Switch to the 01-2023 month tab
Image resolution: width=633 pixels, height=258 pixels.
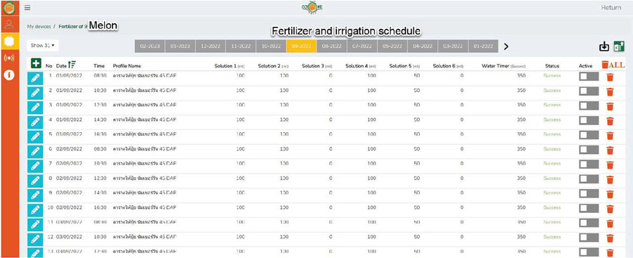180,46
